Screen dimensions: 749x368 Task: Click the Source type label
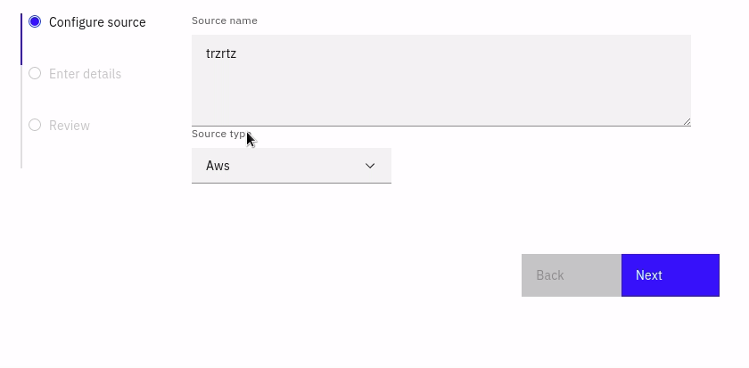pos(221,135)
